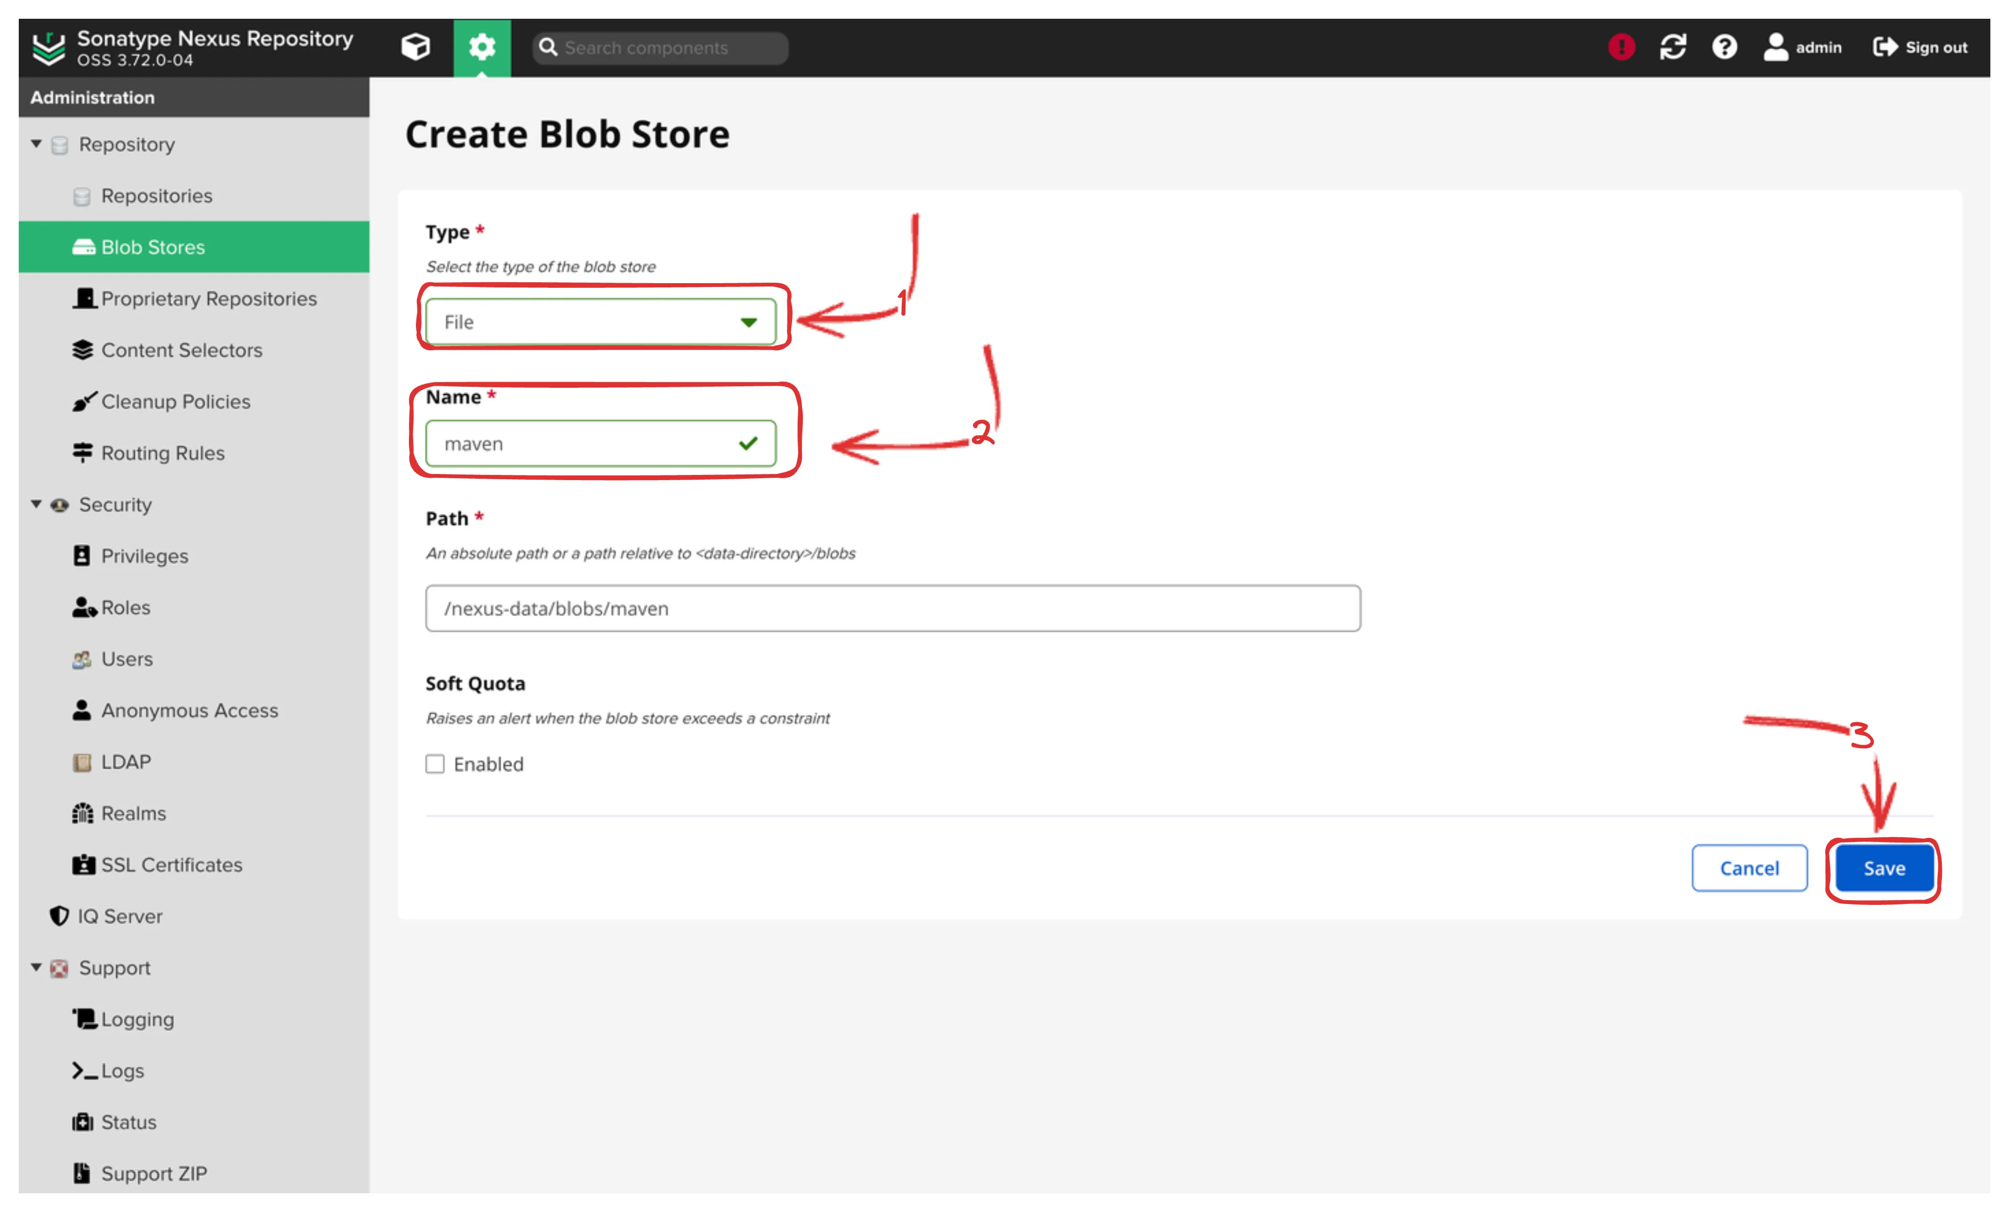Click the Repository section label
Image resolution: width=2009 pixels, height=1212 pixels.
click(x=126, y=144)
